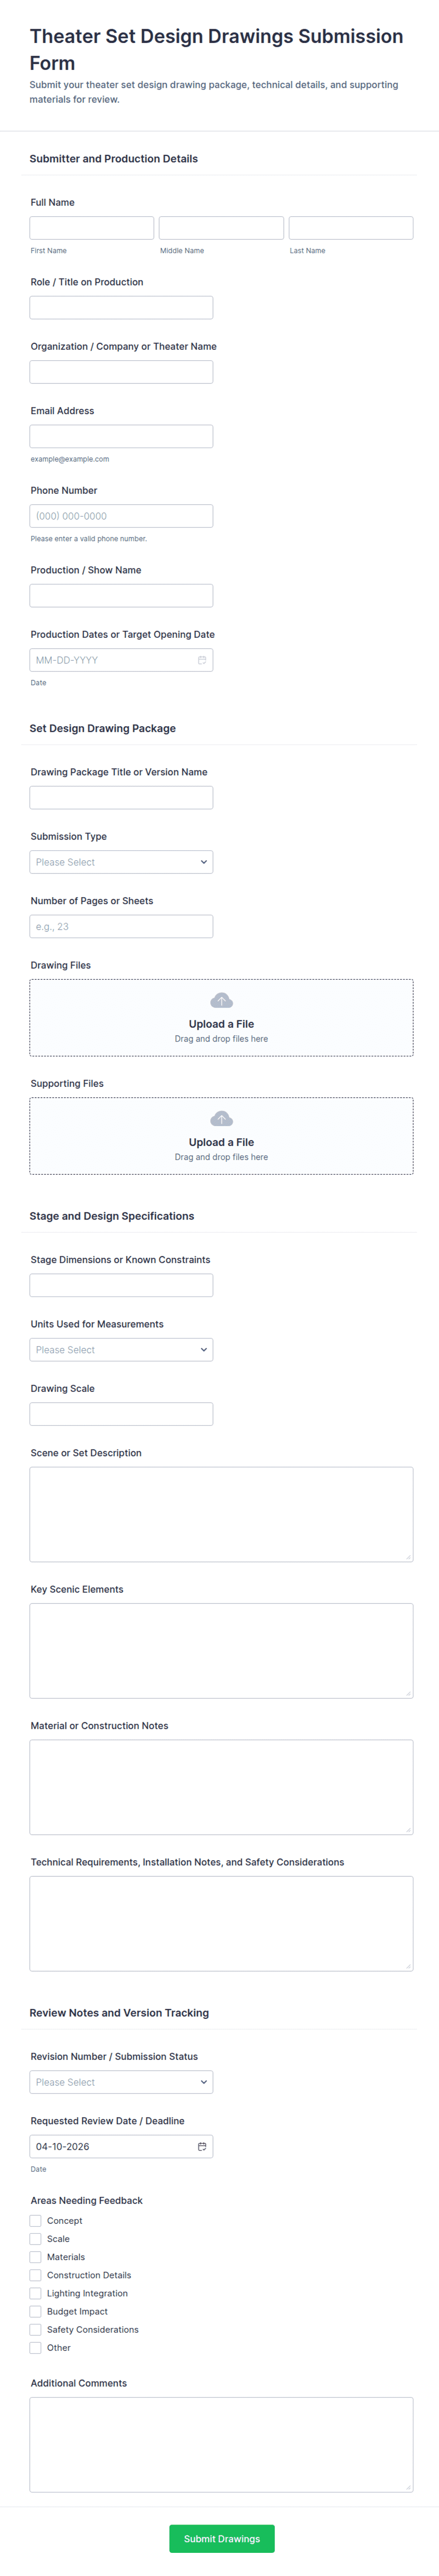Screen dimensions: 439x2576
Task: Enable the Safety Considerations checkbox
Action: pos(36,2329)
